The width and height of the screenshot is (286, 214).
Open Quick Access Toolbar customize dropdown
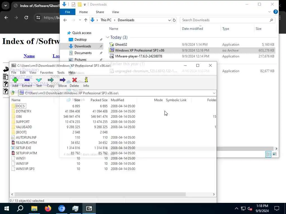85,4
